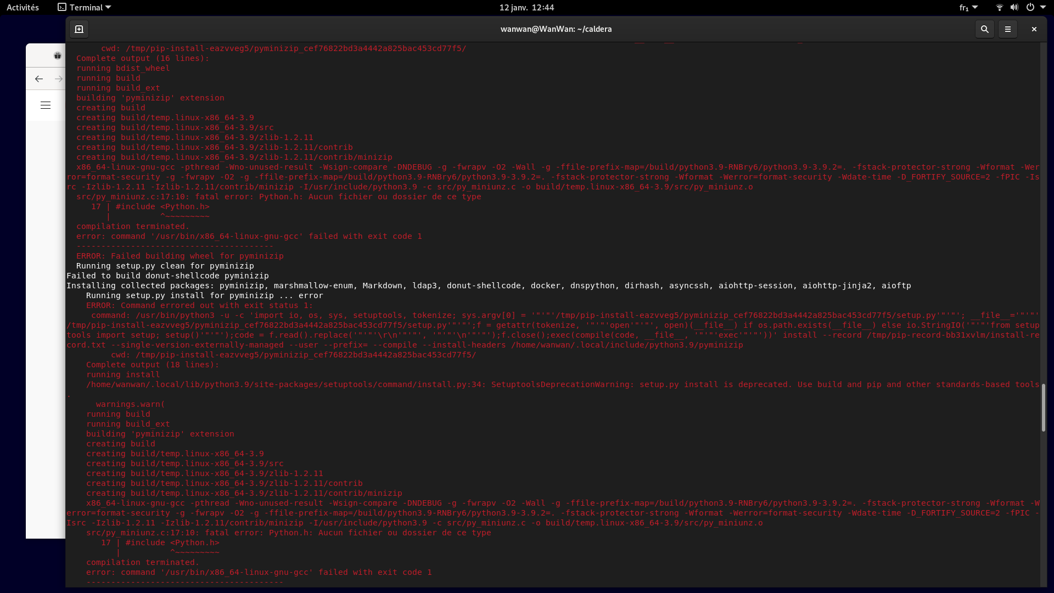Click the volume speaker icon

coord(1014,8)
